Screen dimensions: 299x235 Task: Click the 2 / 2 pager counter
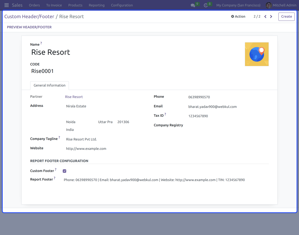(x=257, y=16)
